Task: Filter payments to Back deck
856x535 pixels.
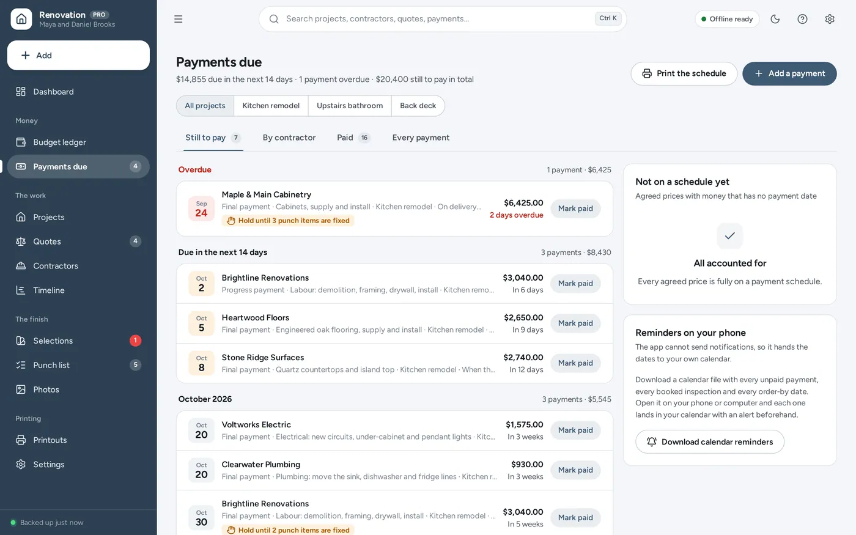Action: tap(418, 106)
